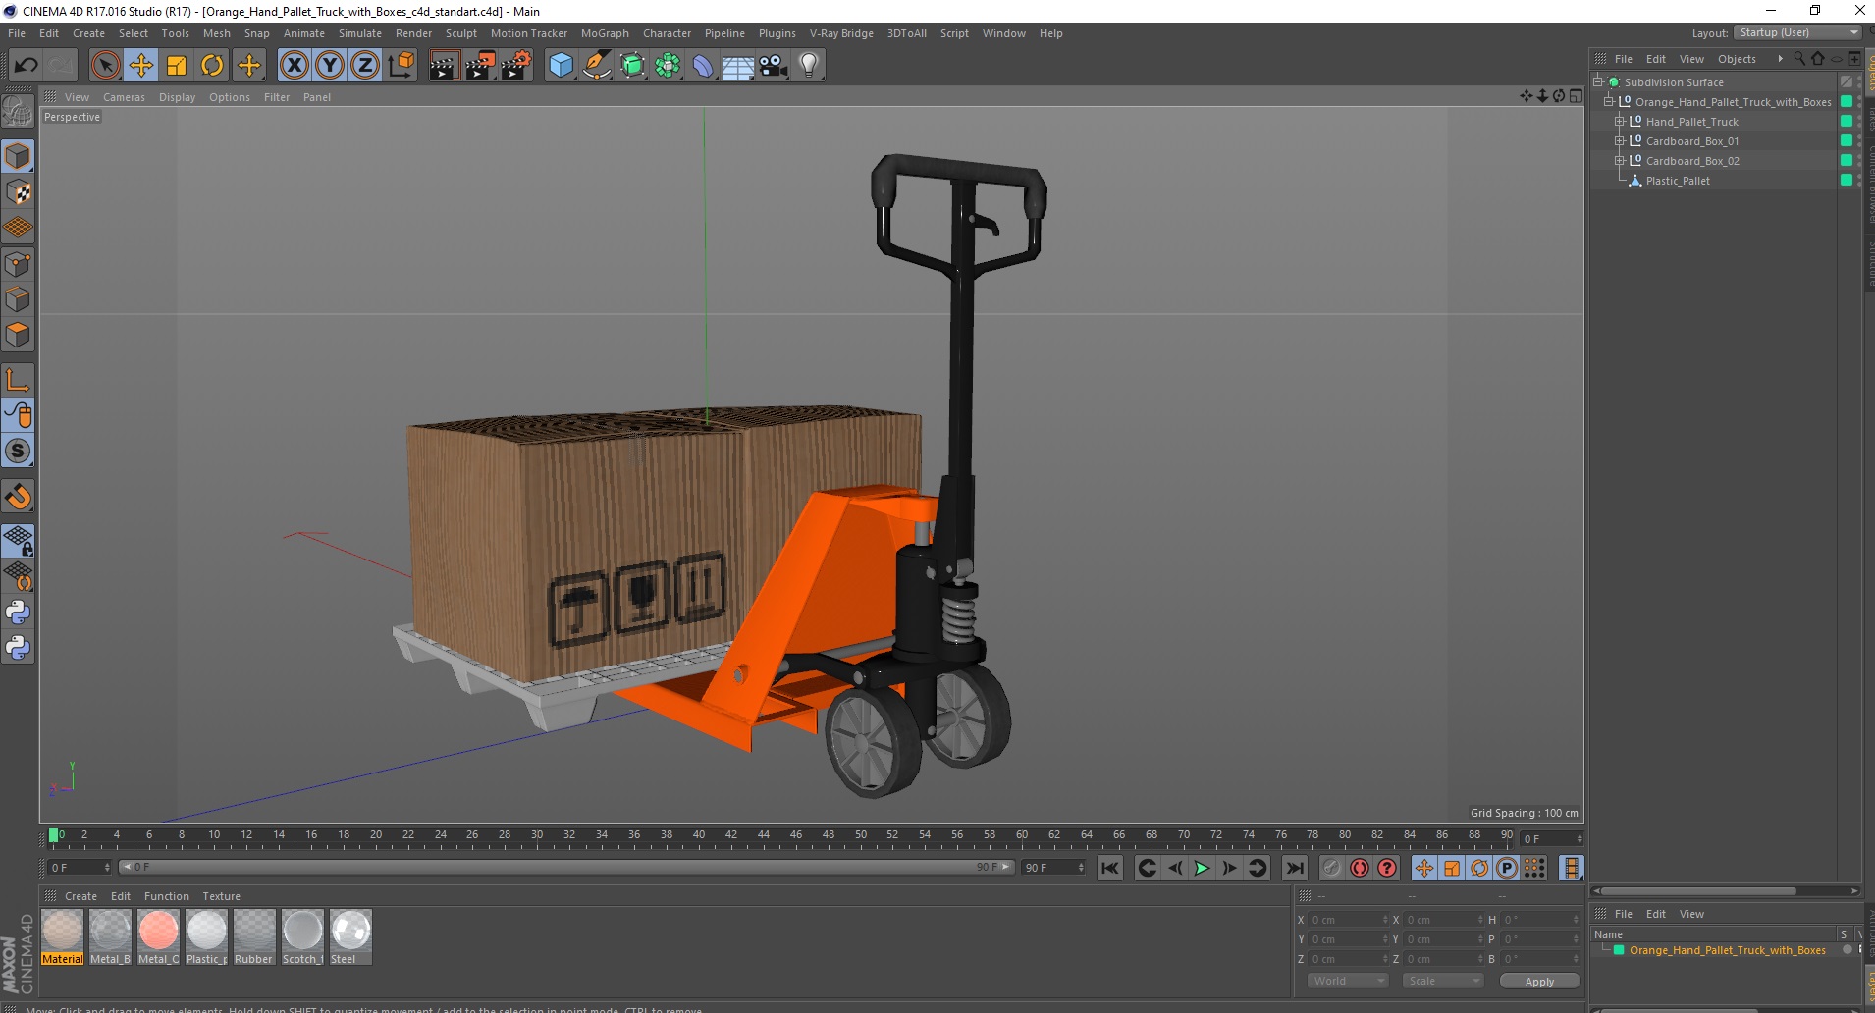The height and width of the screenshot is (1013, 1875).
Task: Click the object manager search icon
Action: [x=1799, y=59]
